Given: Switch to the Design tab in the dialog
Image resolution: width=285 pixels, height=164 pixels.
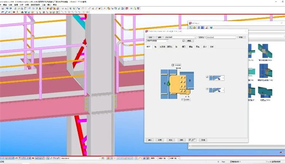Looking at the screenshot, I should 205,47.
